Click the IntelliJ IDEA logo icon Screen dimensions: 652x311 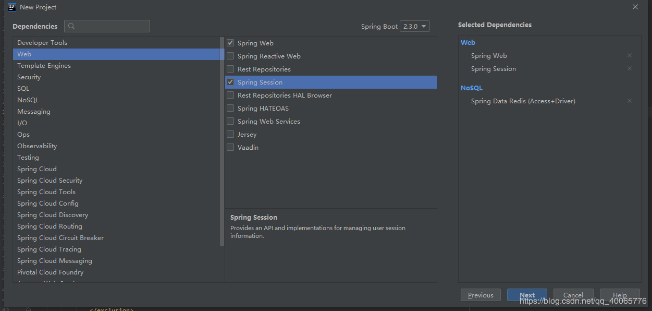pyautogui.click(x=12, y=7)
